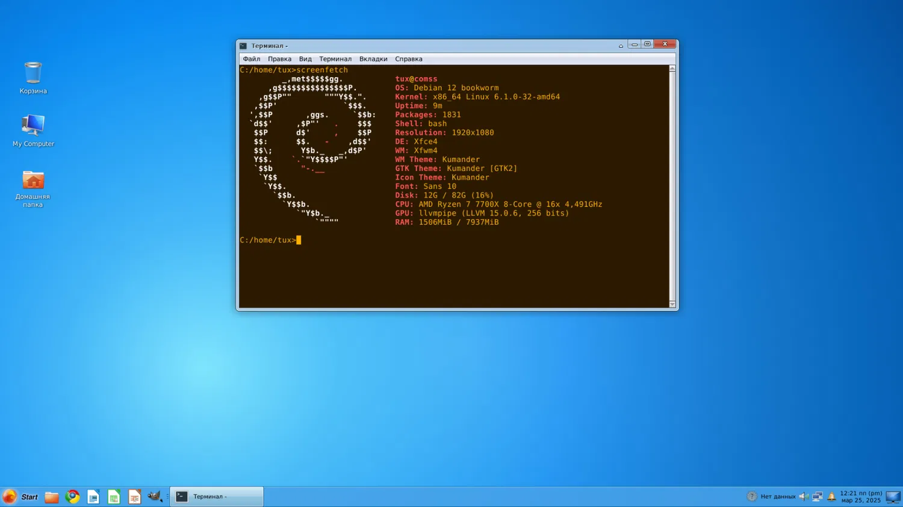Screen dimensions: 903x507
Task: Click the Start label on the taskbar
Action: point(29,497)
